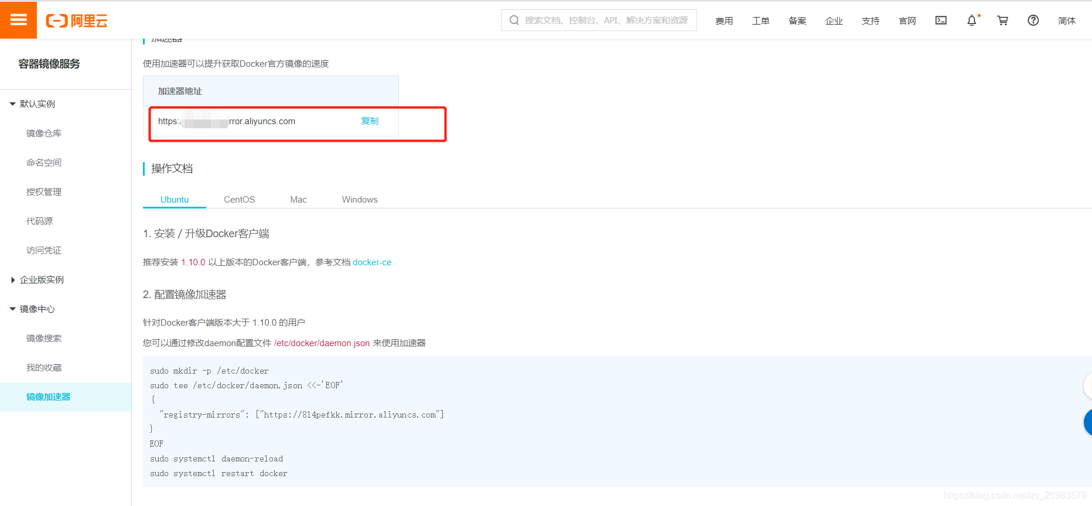Viewport: 1092px width, 506px height.
Task: Open the 支持 top menu
Action: pos(871,21)
